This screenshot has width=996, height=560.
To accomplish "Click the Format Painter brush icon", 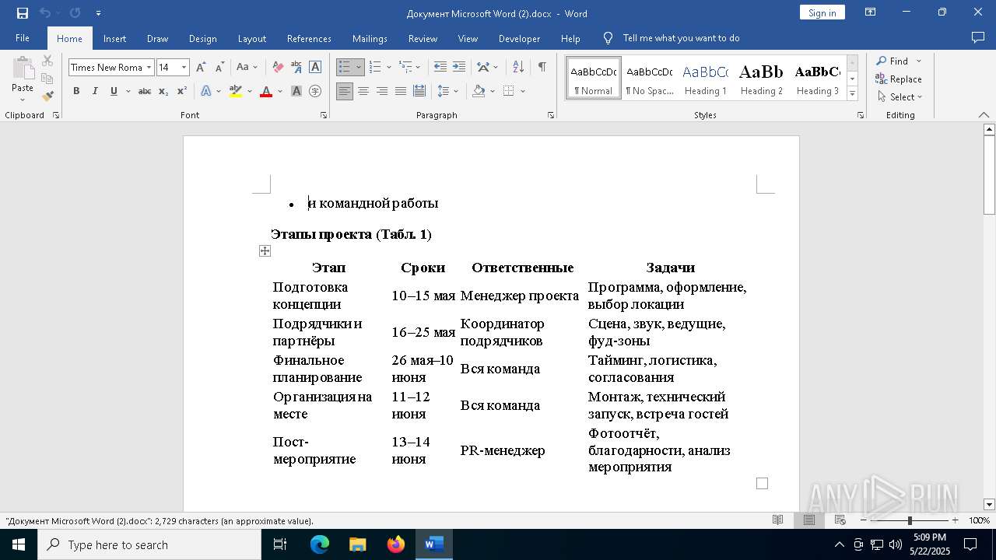I will tap(47, 96).
